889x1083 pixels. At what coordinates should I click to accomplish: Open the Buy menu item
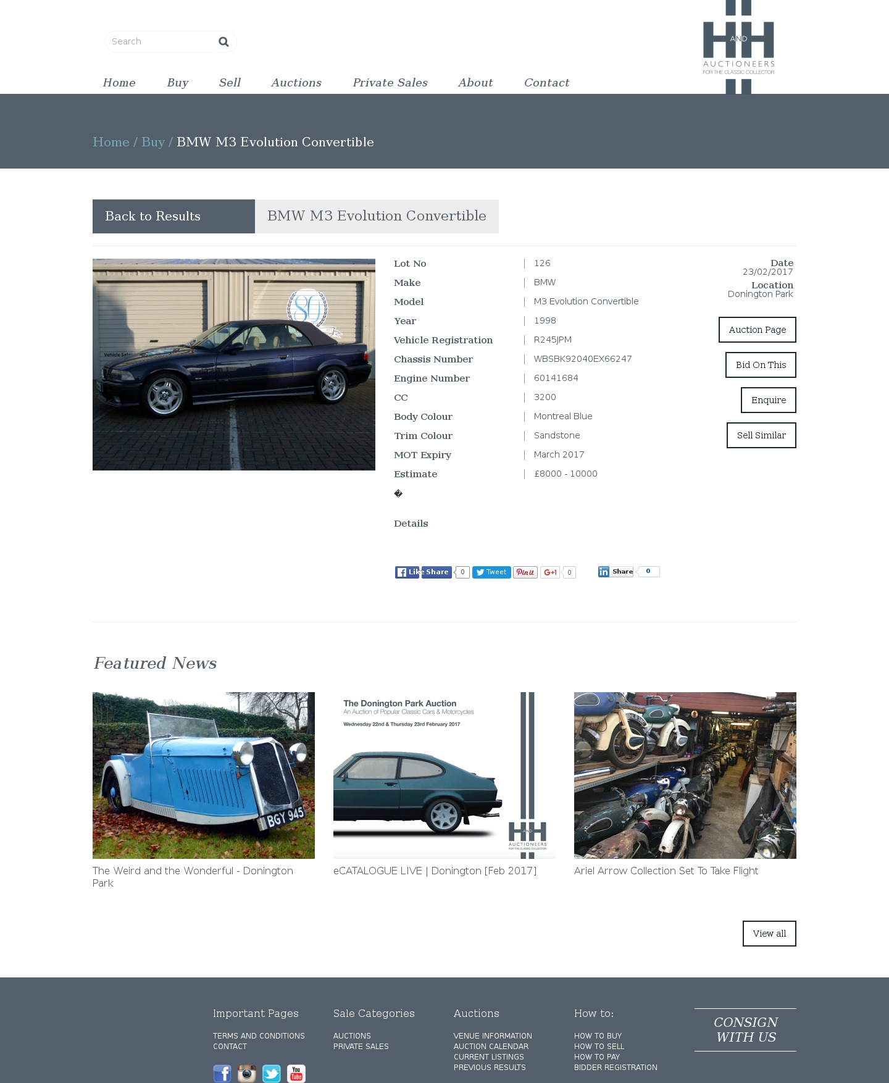pos(178,83)
